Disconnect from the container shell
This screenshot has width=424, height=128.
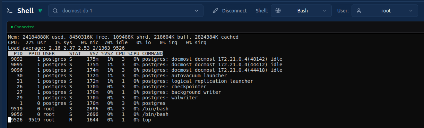point(230,11)
